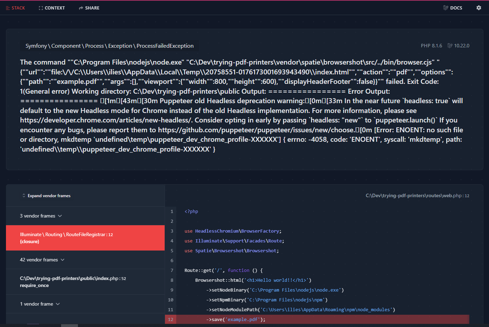The width and height of the screenshot is (489, 327).
Task: Click the ProcessFailedException class badge
Action: pos(109,46)
